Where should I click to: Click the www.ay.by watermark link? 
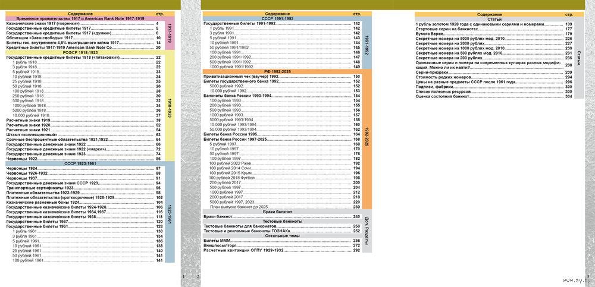point(572,279)
